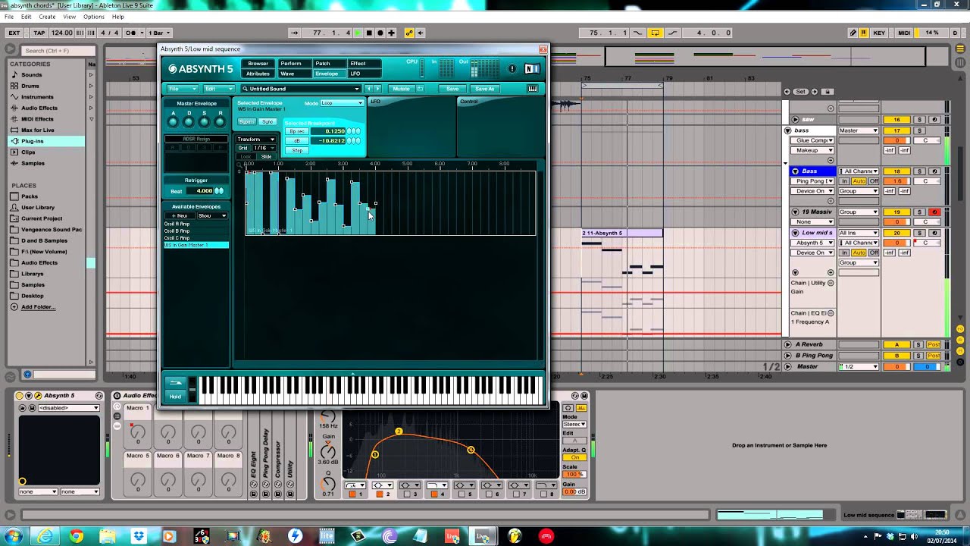
Task: Open Absynth File dropdown menu
Action: click(183, 89)
